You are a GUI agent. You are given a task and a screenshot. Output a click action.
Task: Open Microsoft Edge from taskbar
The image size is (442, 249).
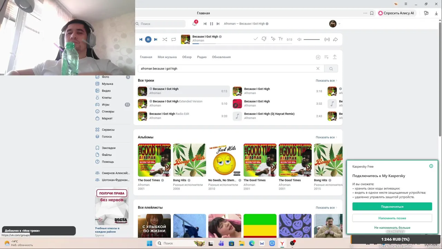point(252,243)
